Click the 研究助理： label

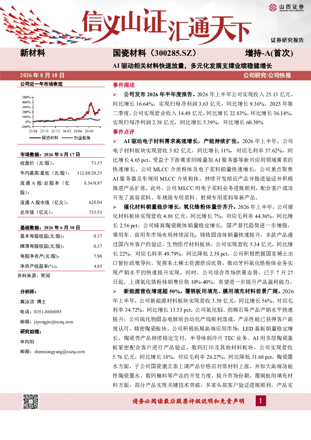31,332
